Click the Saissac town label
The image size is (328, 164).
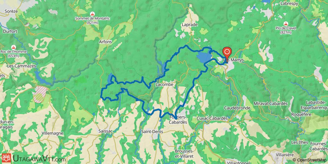tap(105, 131)
